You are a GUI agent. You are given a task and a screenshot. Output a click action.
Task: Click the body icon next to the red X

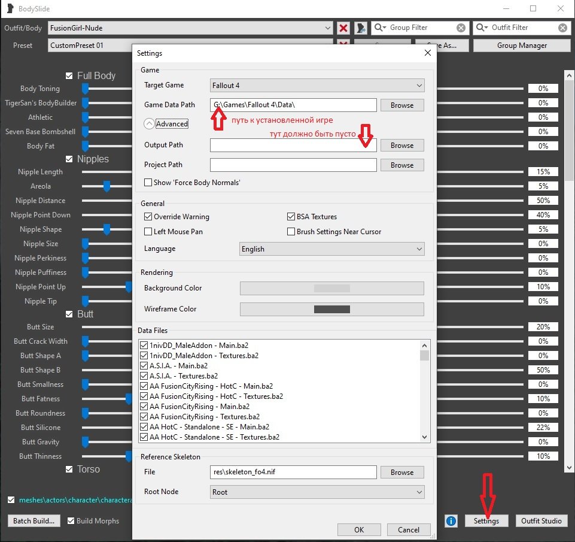pos(360,28)
